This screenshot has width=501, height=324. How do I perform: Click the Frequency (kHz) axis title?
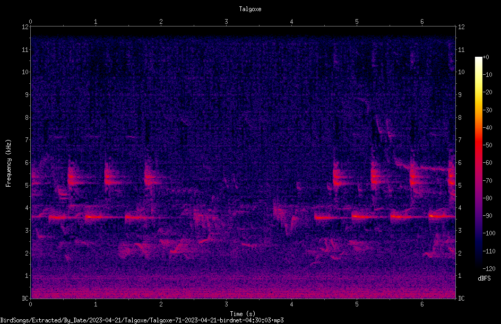(8, 163)
